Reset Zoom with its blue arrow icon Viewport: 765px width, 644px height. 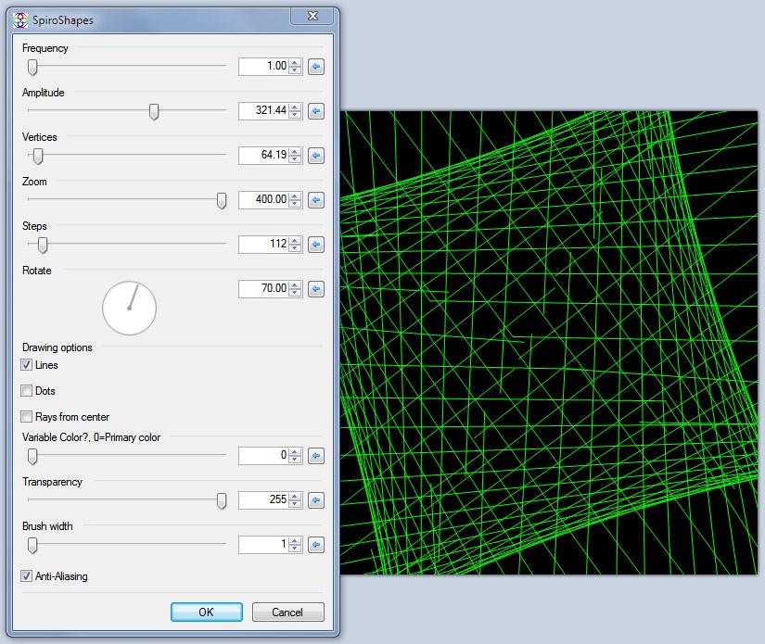click(316, 200)
